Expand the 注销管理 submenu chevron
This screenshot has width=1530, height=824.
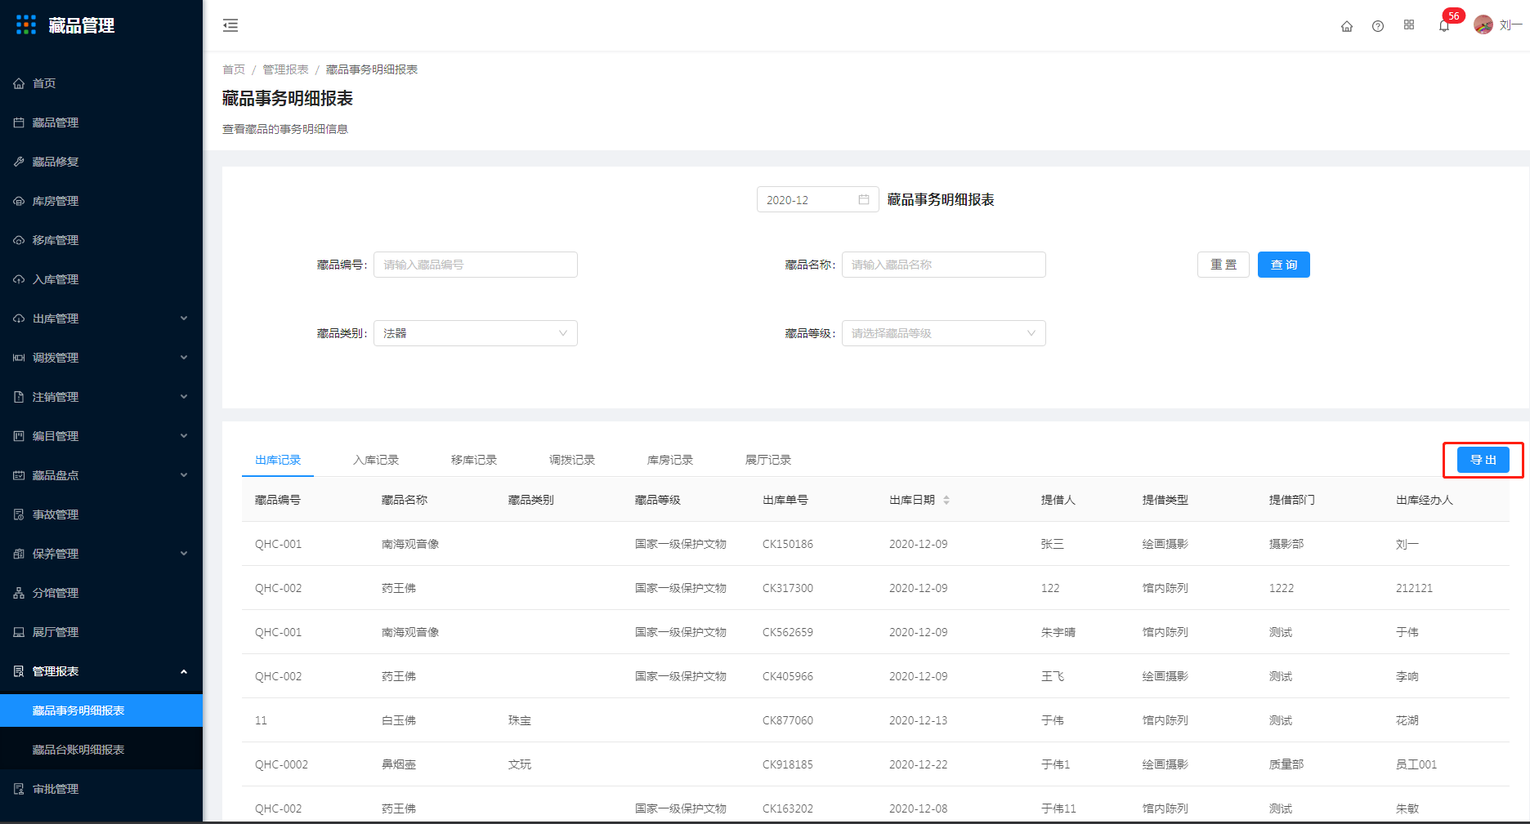[184, 397]
